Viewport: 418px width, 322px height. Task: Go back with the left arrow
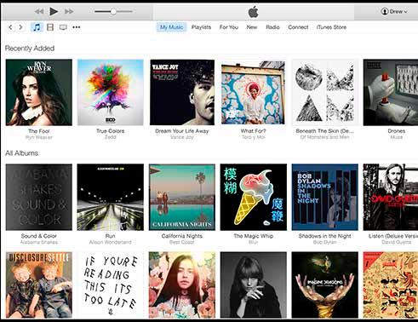[10, 27]
